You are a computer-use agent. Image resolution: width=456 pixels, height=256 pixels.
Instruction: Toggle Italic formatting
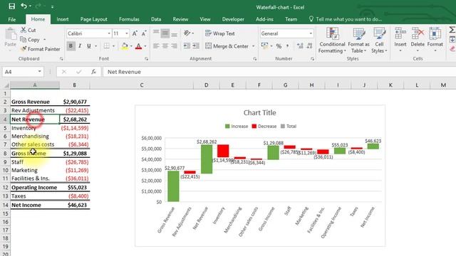pyautogui.click(x=80, y=46)
